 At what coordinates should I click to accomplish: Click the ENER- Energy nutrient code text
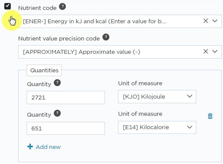[x=94, y=22]
